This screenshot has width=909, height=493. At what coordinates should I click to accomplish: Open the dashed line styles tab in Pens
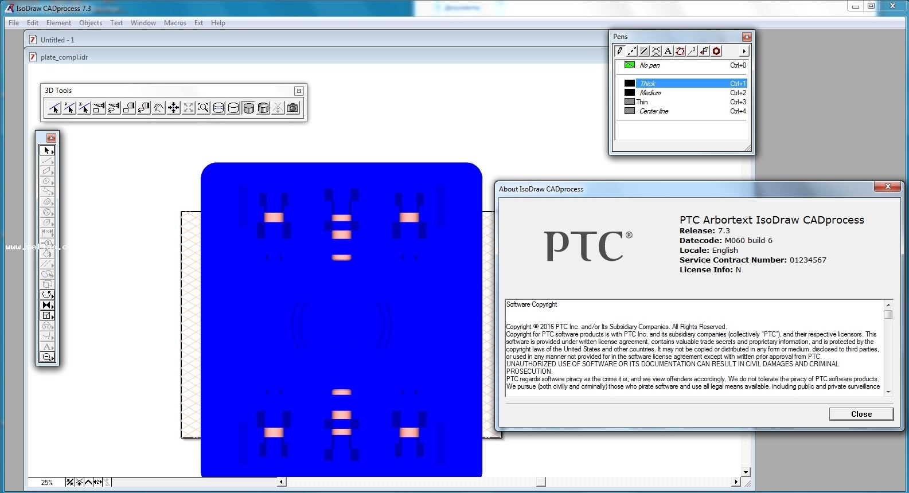[x=632, y=51]
